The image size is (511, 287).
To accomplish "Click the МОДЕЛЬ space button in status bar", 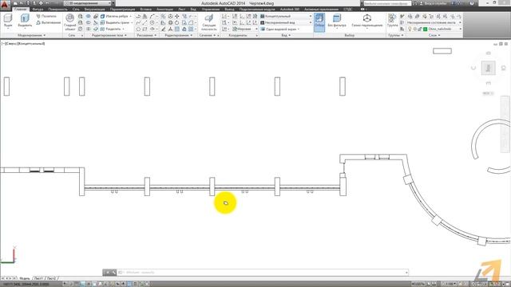I will (x=418, y=284).
